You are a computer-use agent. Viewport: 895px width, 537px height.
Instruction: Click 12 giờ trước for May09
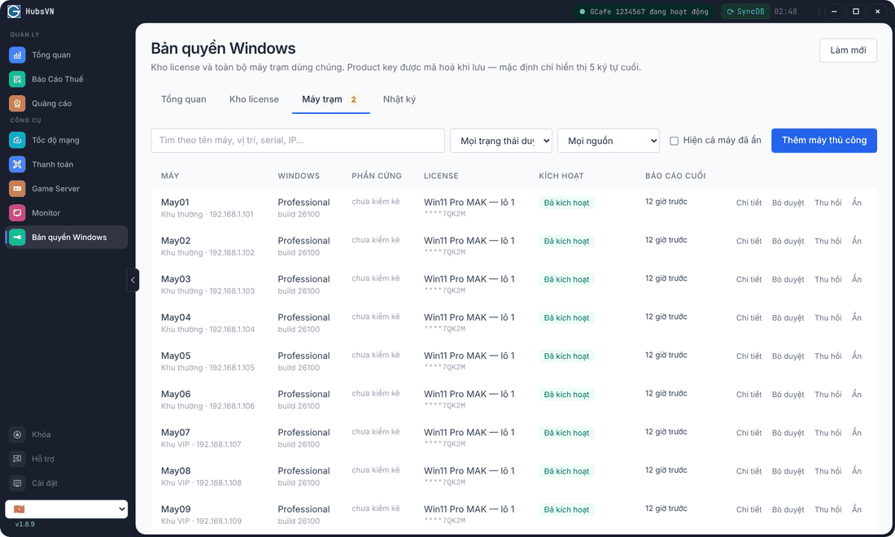pos(666,509)
